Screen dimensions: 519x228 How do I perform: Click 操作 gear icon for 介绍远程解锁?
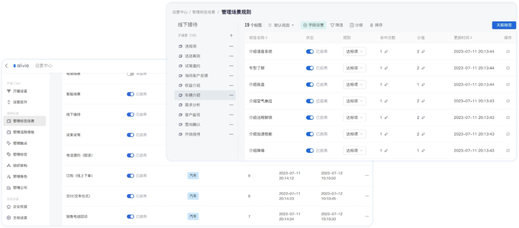tap(508, 117)
